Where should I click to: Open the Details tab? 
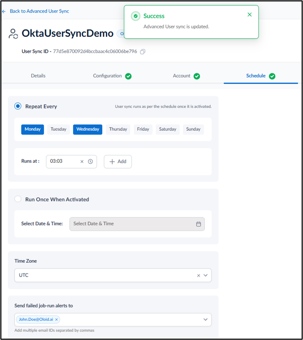(38, 76)
